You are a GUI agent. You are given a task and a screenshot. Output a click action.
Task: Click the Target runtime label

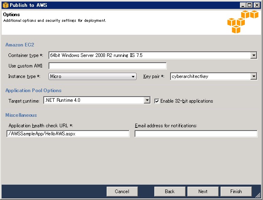click(x=24, y=101)
